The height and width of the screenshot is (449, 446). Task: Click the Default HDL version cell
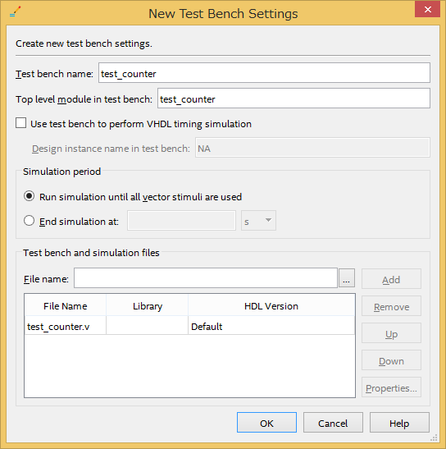coord(271,326)
